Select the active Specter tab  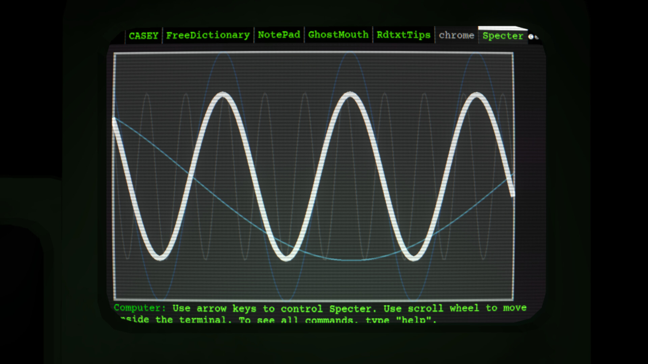pyautogui.click(x=502, y=36)
